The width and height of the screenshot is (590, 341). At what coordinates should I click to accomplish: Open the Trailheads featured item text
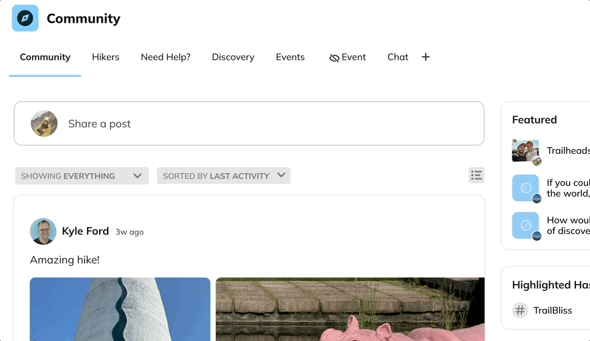coord(568,150)
